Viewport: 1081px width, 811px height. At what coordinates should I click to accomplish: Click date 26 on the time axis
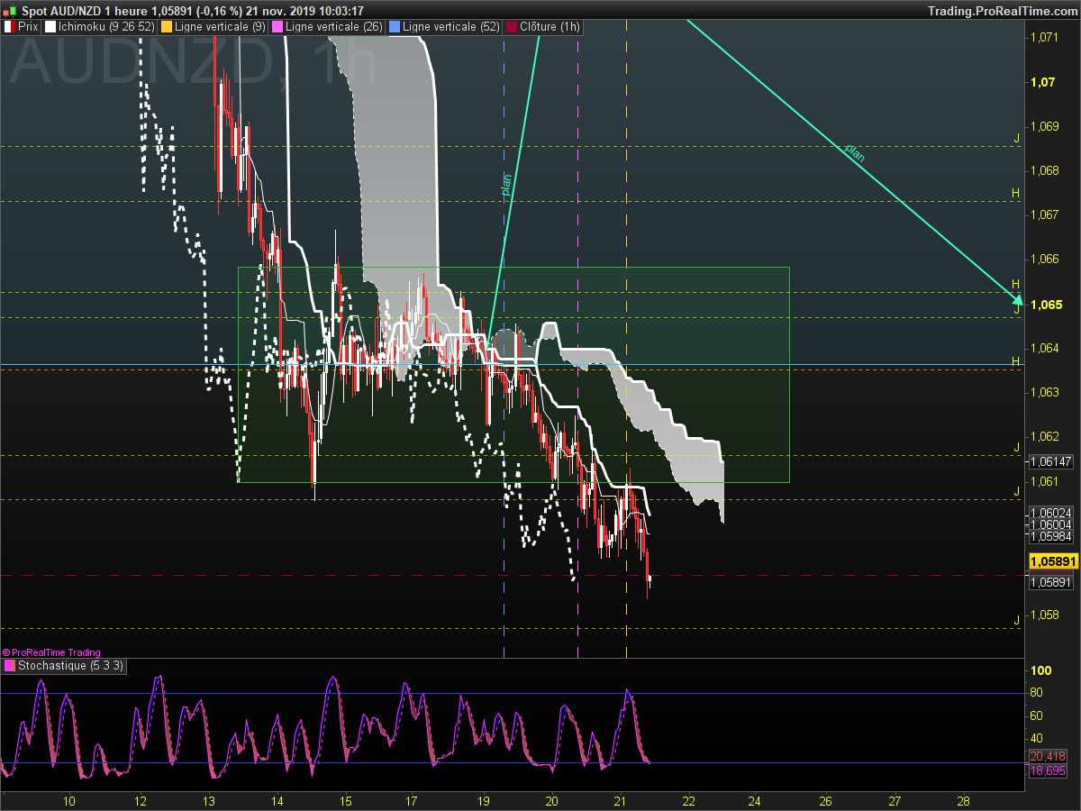[x=825, y=801]
